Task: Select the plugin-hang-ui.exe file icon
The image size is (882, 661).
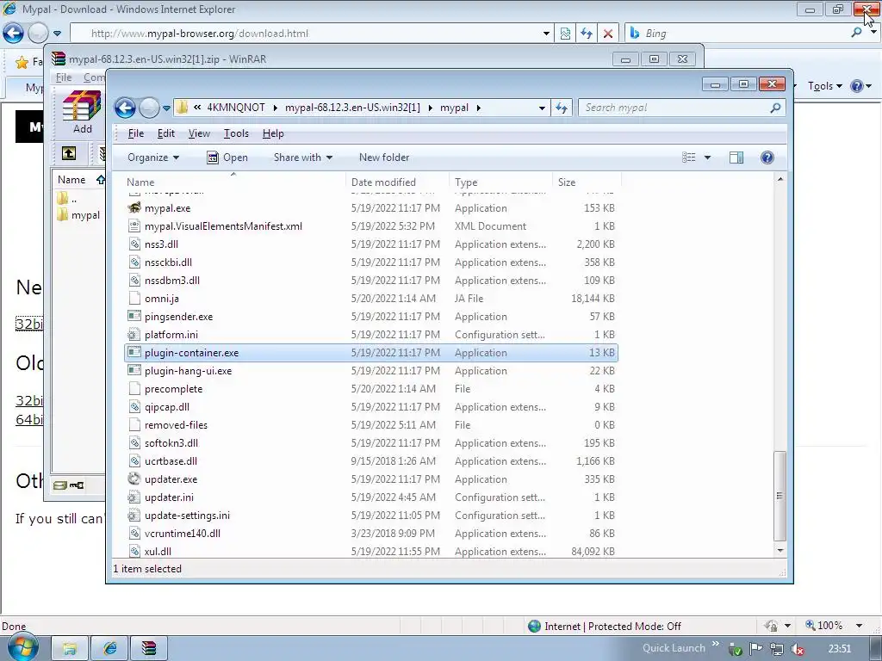Action: (134, 370)
